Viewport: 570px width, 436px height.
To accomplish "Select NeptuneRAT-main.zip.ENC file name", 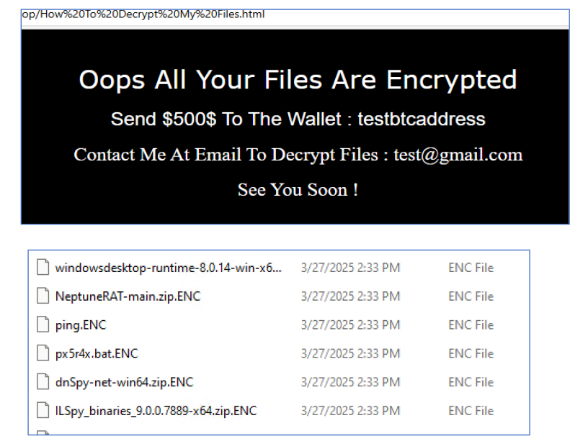I will click(128, 296).
